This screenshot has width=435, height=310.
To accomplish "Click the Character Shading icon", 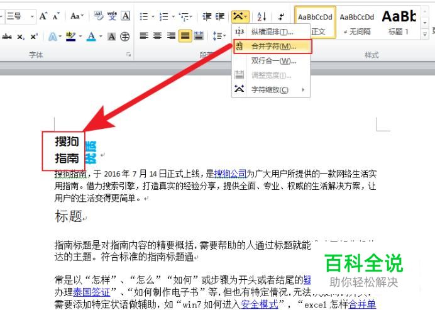I will pyautogui.click(x=111, y=36).
